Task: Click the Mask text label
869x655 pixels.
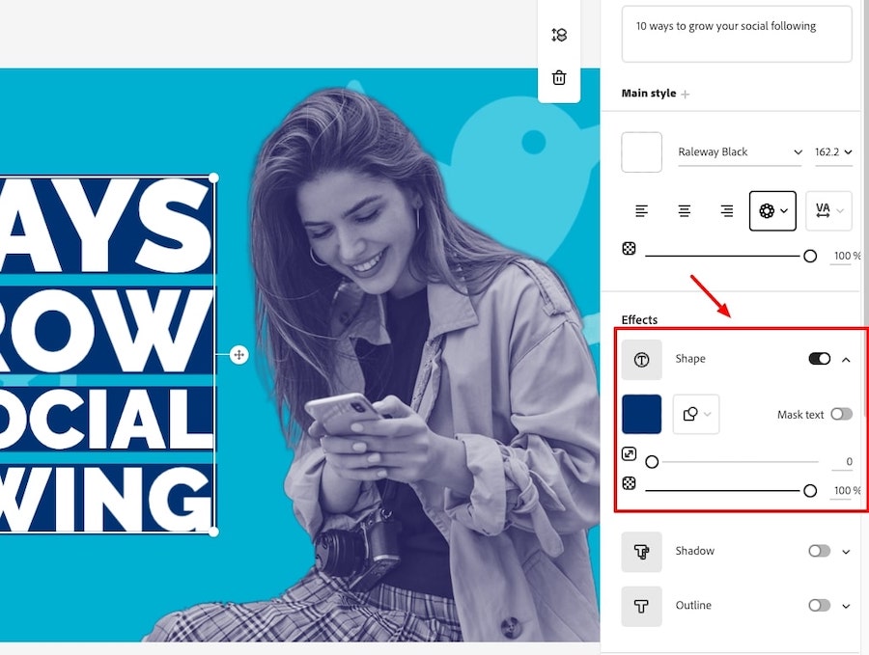Action: (x=800, y=415)
